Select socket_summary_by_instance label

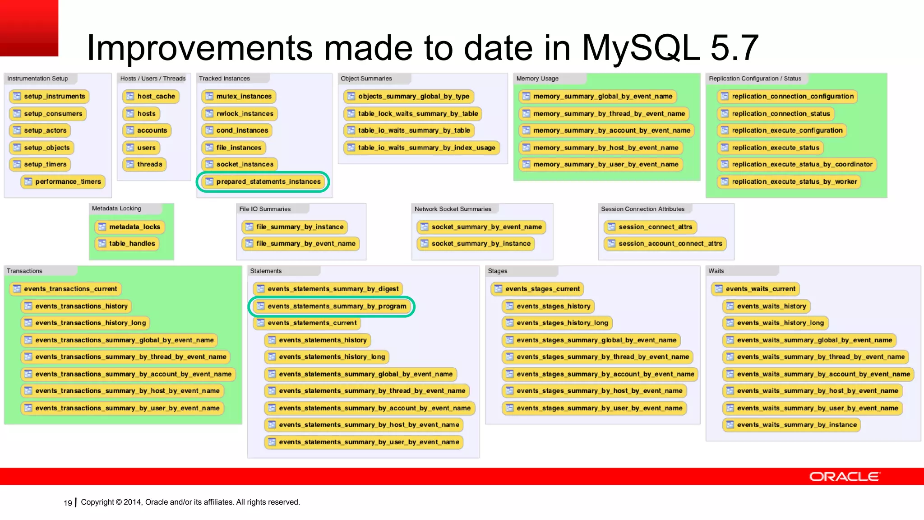click(x=481, y=244)
